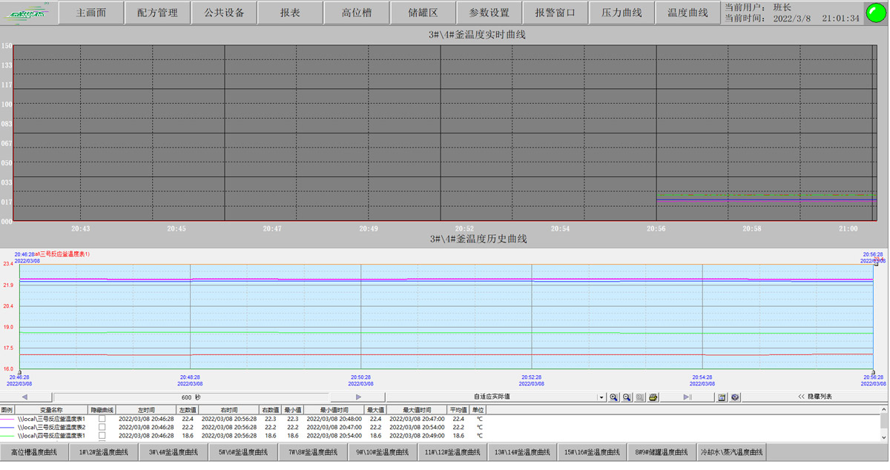Toggle hide-curve checkbox for 三号反应釜温度表2
Viewport: 890px width, 470px height.
coord(102,428)
